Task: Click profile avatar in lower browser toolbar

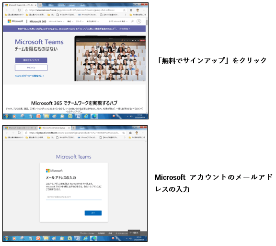Action: click(x=137, y=133)
